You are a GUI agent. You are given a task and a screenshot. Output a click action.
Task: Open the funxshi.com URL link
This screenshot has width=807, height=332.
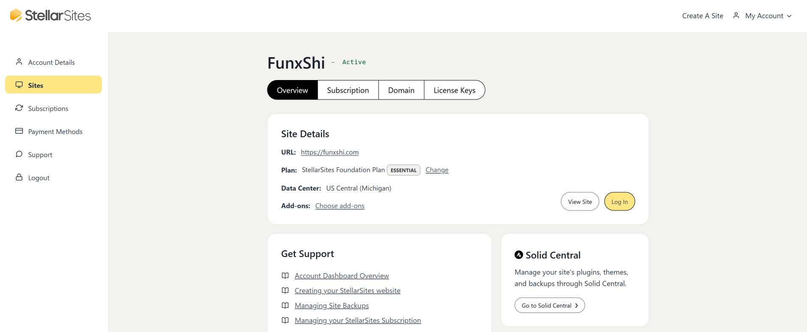click(x=329, y=152)
